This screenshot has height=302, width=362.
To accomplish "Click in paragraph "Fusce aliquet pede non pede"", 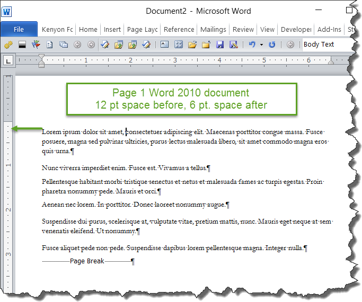I will point(174,248).
